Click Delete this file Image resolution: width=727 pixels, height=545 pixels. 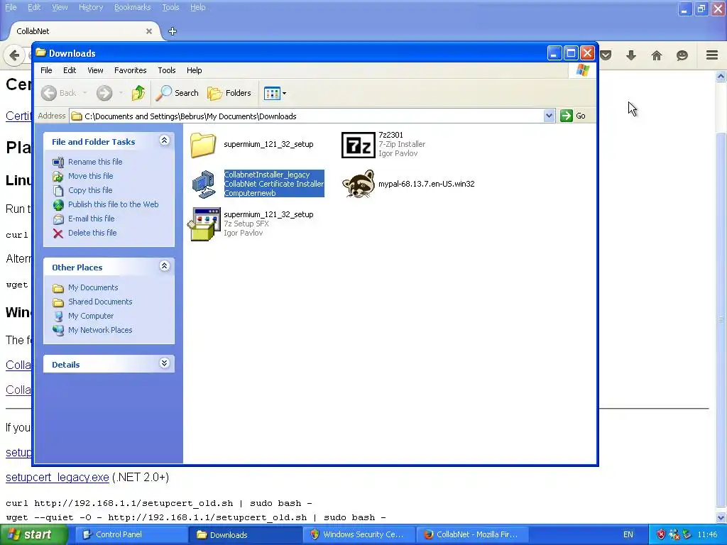tap(92, 233)
